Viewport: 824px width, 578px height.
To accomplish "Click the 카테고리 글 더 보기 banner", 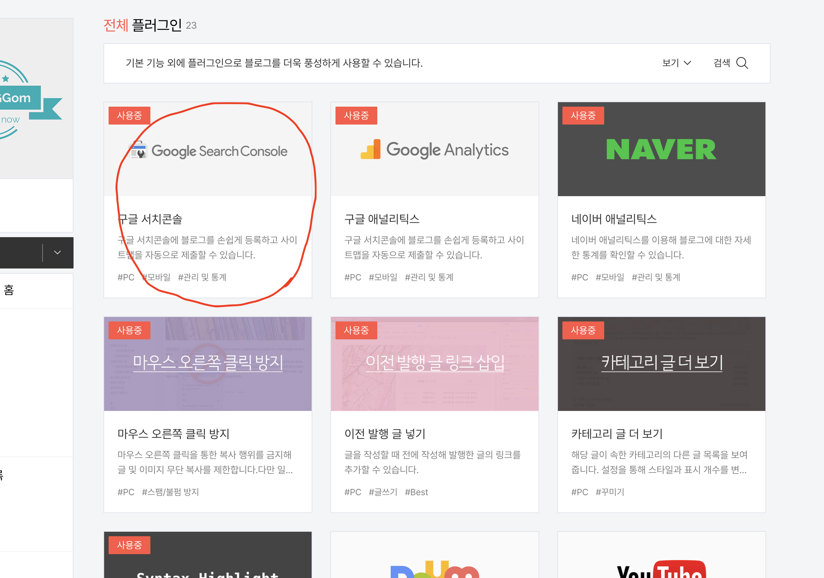I will click(661, 364).
